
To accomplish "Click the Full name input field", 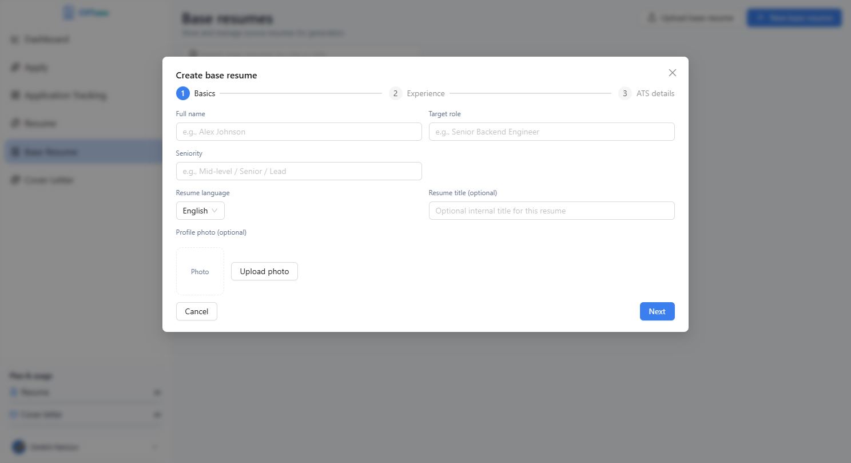I will 299,132.
